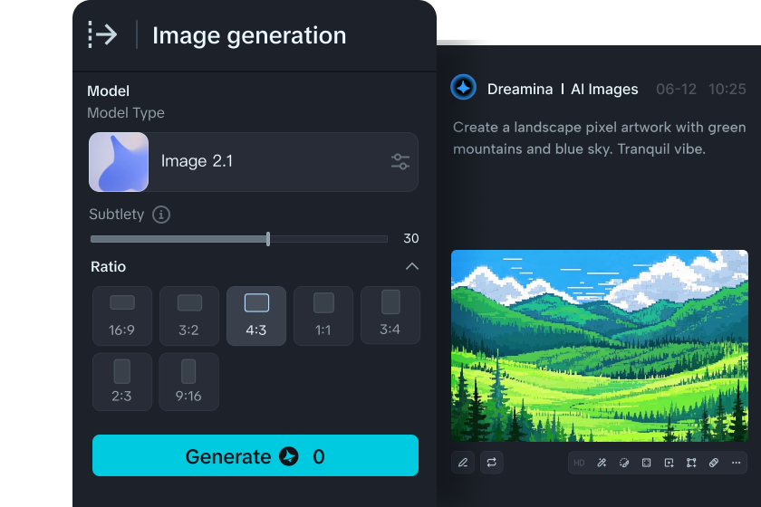
Task: Adjust the Subtlety slider handle
Action: [x=268, y=239]
